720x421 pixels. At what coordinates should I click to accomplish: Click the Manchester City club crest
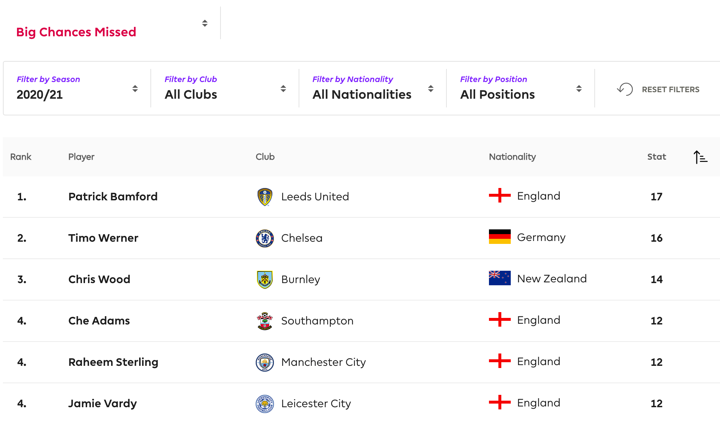265,362
